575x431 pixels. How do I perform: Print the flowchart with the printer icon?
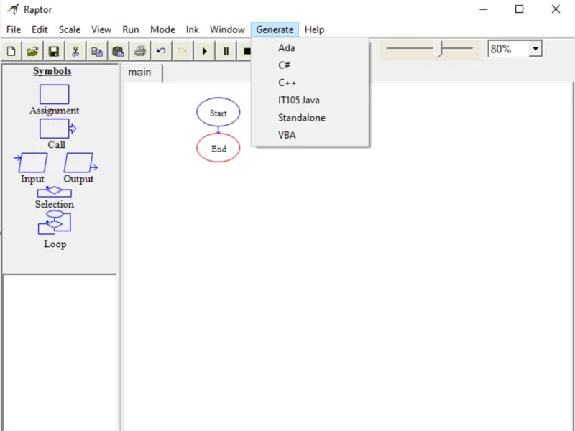point(139,51)
